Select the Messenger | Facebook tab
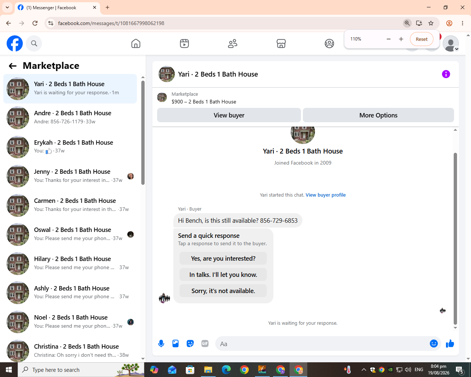The width and height of the screenshot is (471, 377). click(57, 7)
